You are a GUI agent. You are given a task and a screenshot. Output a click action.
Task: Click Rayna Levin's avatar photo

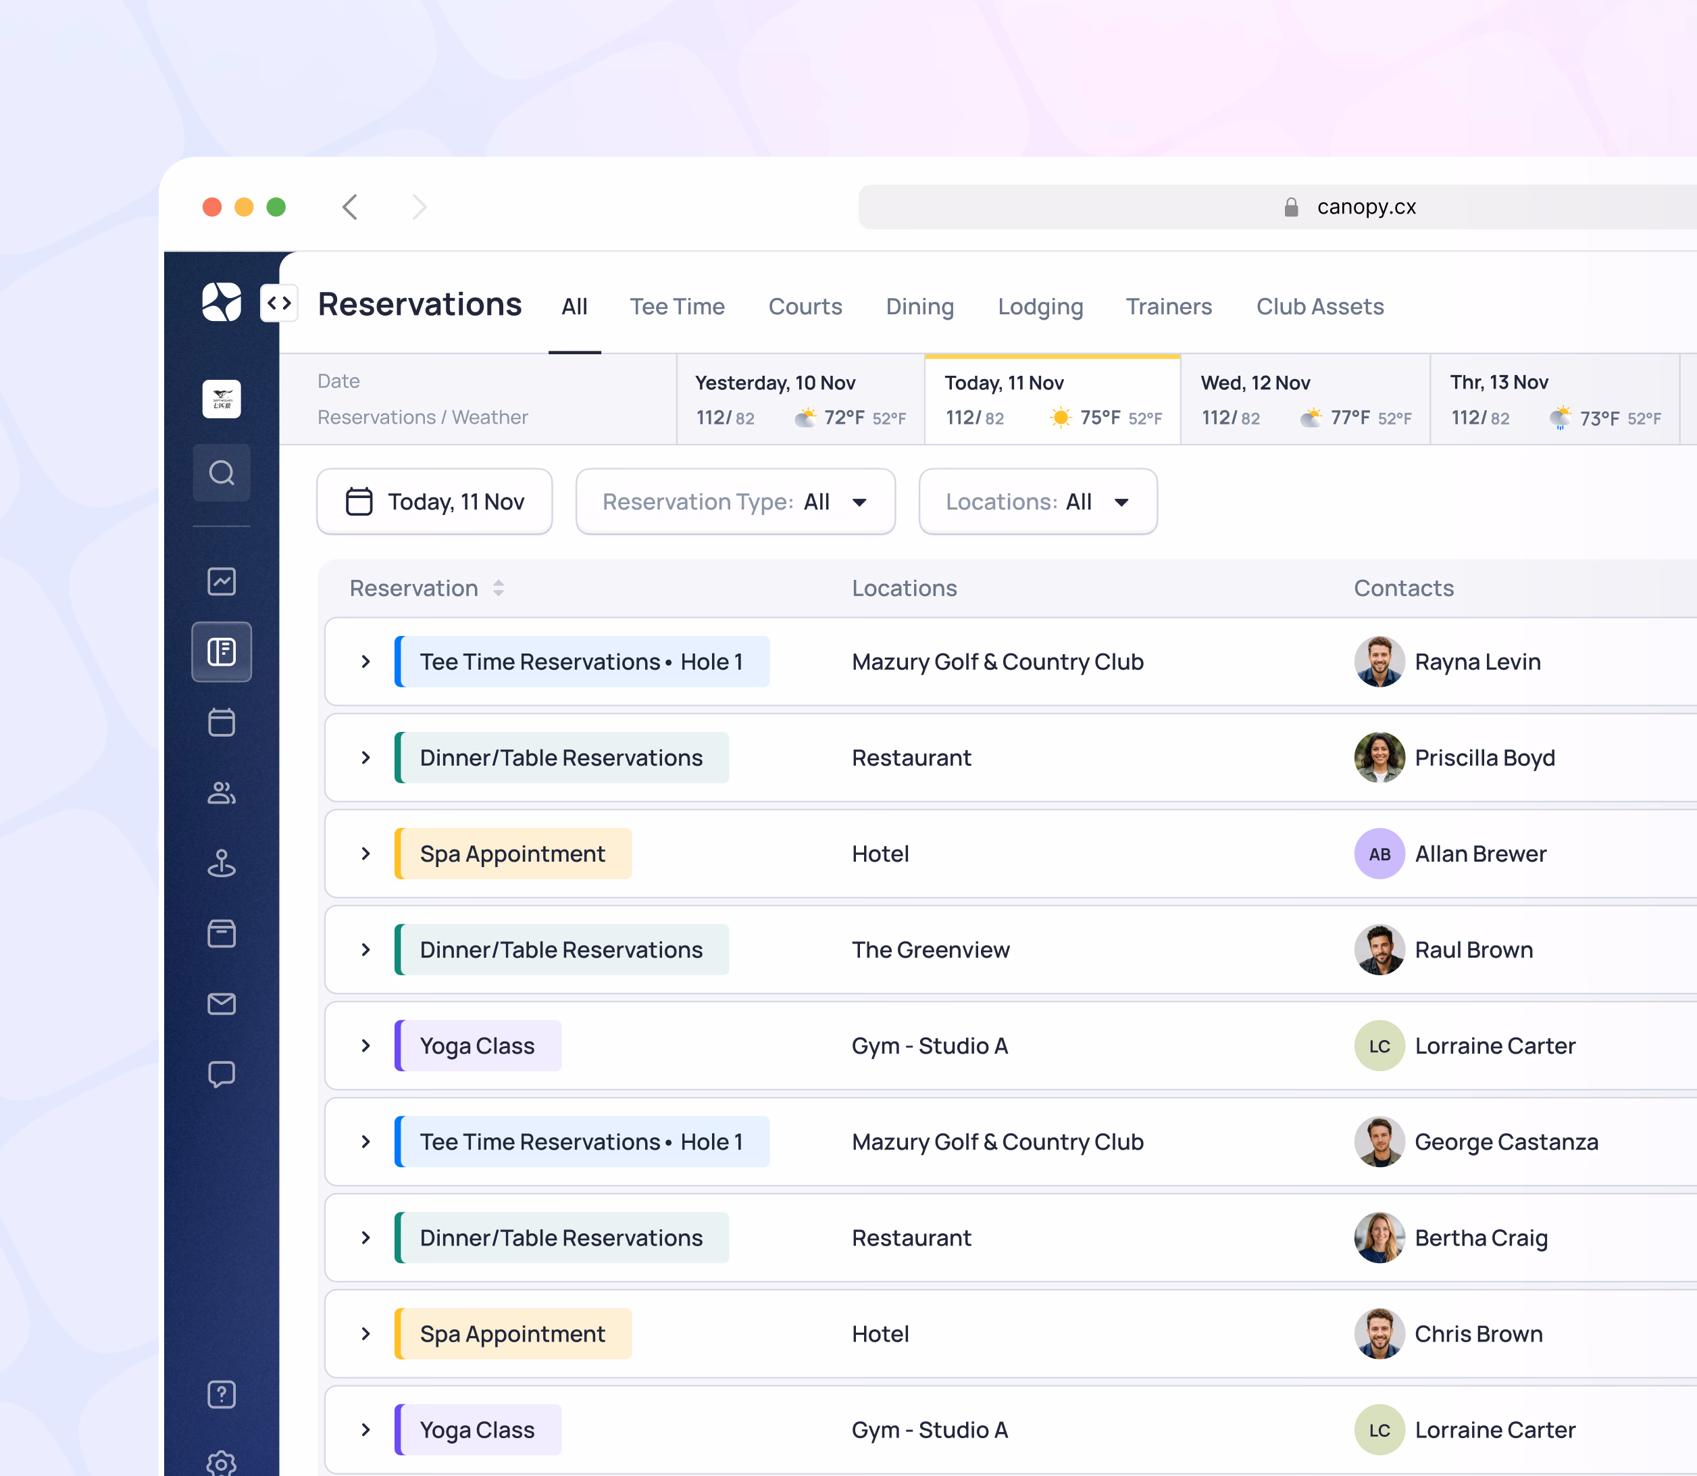point(1379,662)
